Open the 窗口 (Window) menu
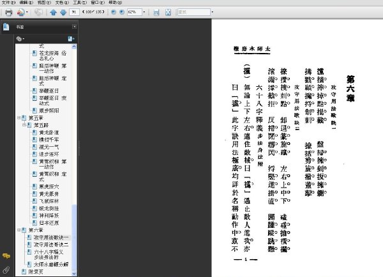 tap(98, 3)
